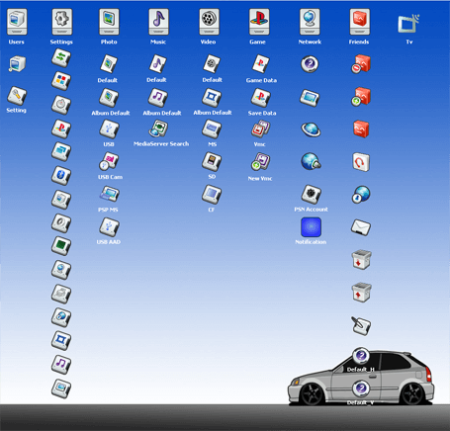Click the monitor user icon under Users

coord(17,64)
